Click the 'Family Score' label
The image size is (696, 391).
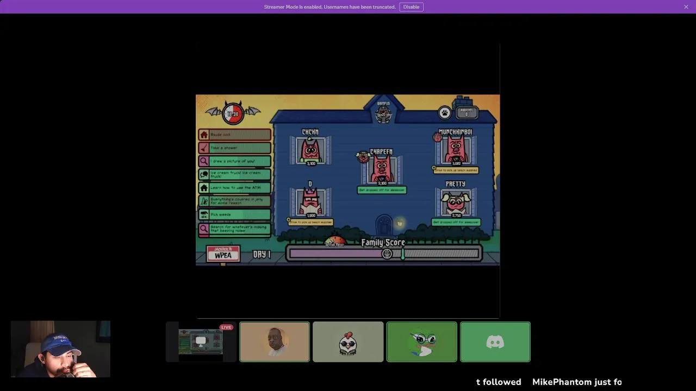[x=383, y=242]
